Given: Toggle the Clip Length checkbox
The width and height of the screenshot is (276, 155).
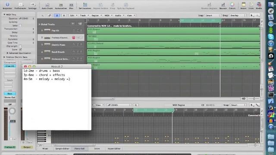Looking at the screenshot, I should pos(20,46).
